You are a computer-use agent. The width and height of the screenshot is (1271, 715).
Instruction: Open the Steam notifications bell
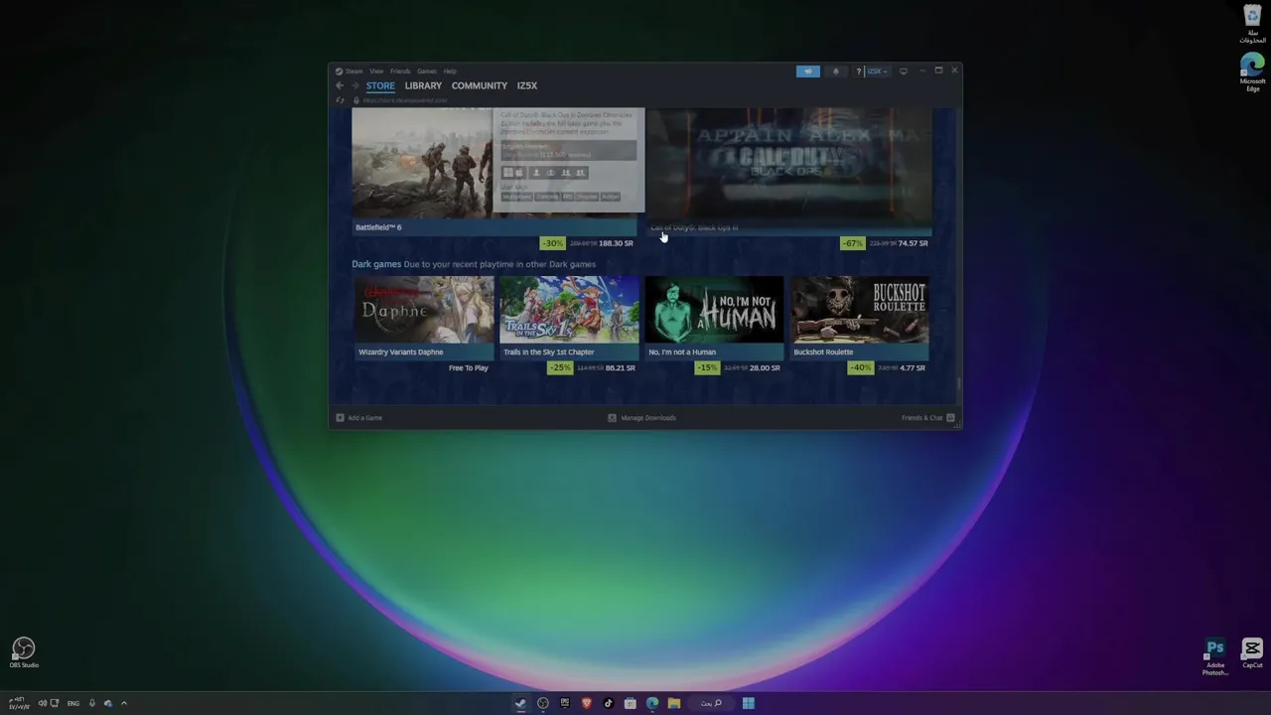(835, 71)
